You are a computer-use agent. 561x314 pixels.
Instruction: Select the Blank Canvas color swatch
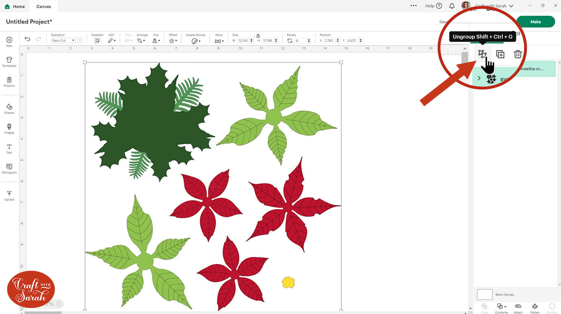pos(485,294)
